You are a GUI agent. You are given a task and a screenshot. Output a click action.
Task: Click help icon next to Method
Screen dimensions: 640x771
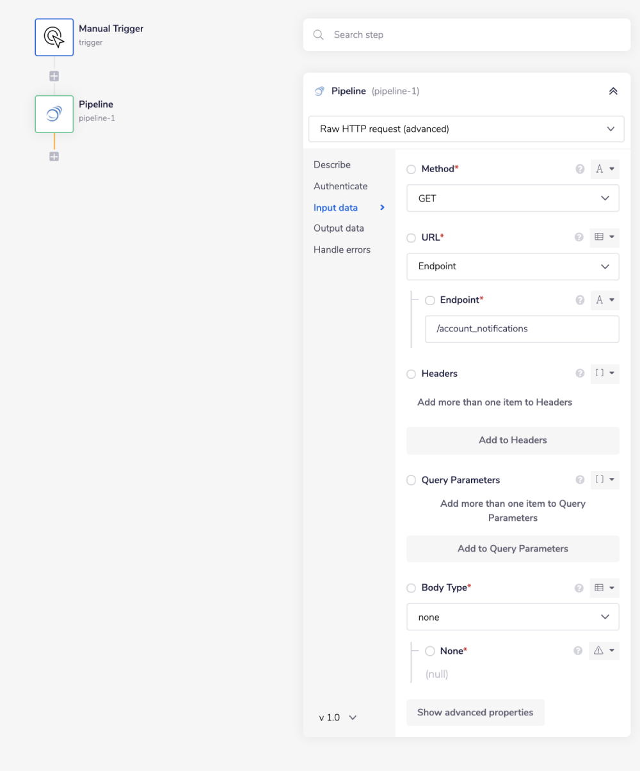pyautogui.click(x=580, y=170)
